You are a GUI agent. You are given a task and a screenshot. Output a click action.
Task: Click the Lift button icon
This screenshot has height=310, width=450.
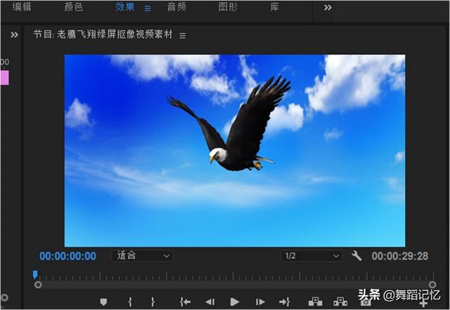click(x=315, y=302)
